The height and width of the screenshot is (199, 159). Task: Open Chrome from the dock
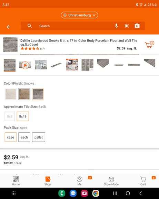tap(96, 193)
